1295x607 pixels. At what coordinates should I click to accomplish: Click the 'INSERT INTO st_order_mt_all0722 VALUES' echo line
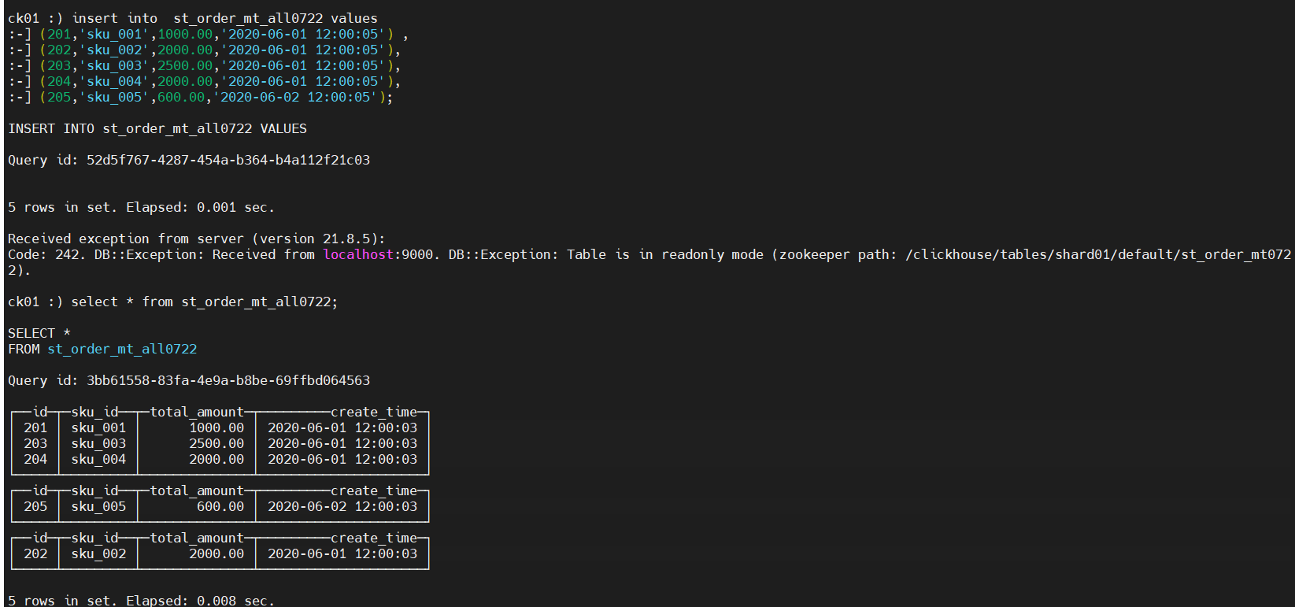pos(157,128)
